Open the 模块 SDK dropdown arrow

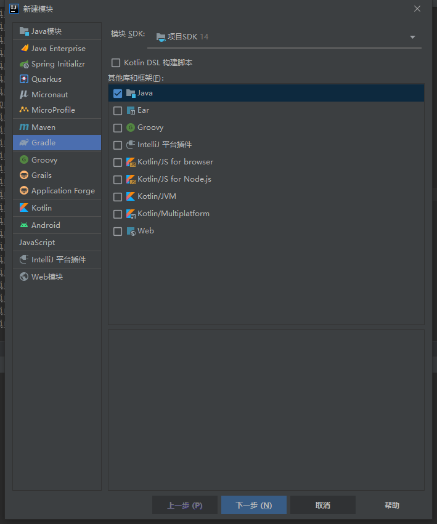click(x=412, y=37)
